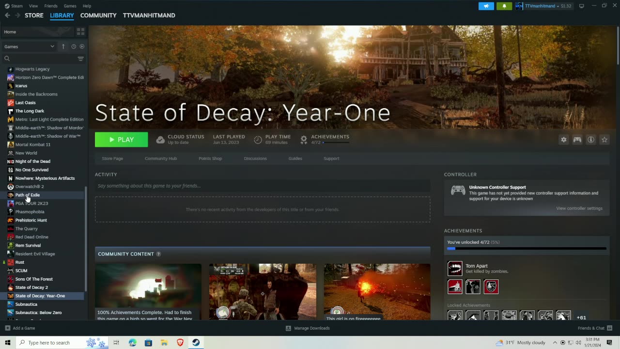Open the Guides link
This screenshot has width=620, height=349.
coord(295,159)
